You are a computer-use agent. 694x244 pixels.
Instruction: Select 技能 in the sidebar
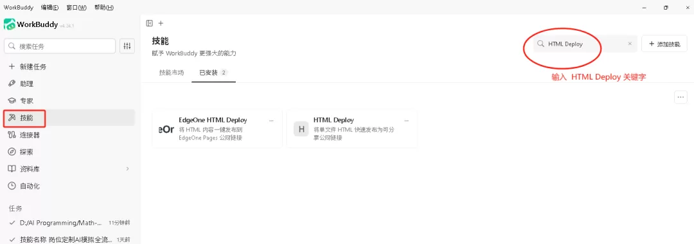click(x=69, y=118)
